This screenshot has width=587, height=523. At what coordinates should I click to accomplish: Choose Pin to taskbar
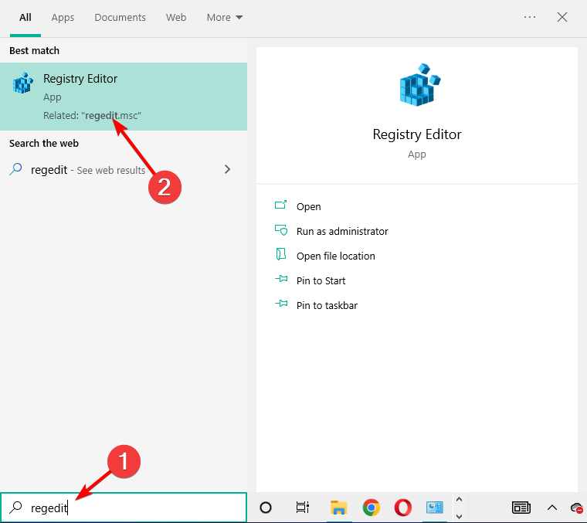[x=327, y=305]
